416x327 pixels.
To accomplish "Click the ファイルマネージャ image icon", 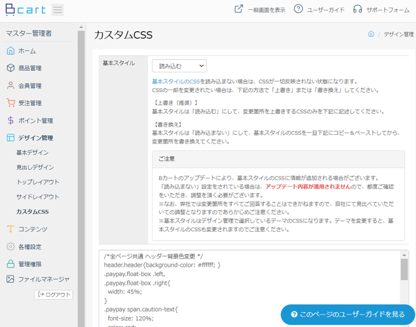I will (x=11, y=279).
